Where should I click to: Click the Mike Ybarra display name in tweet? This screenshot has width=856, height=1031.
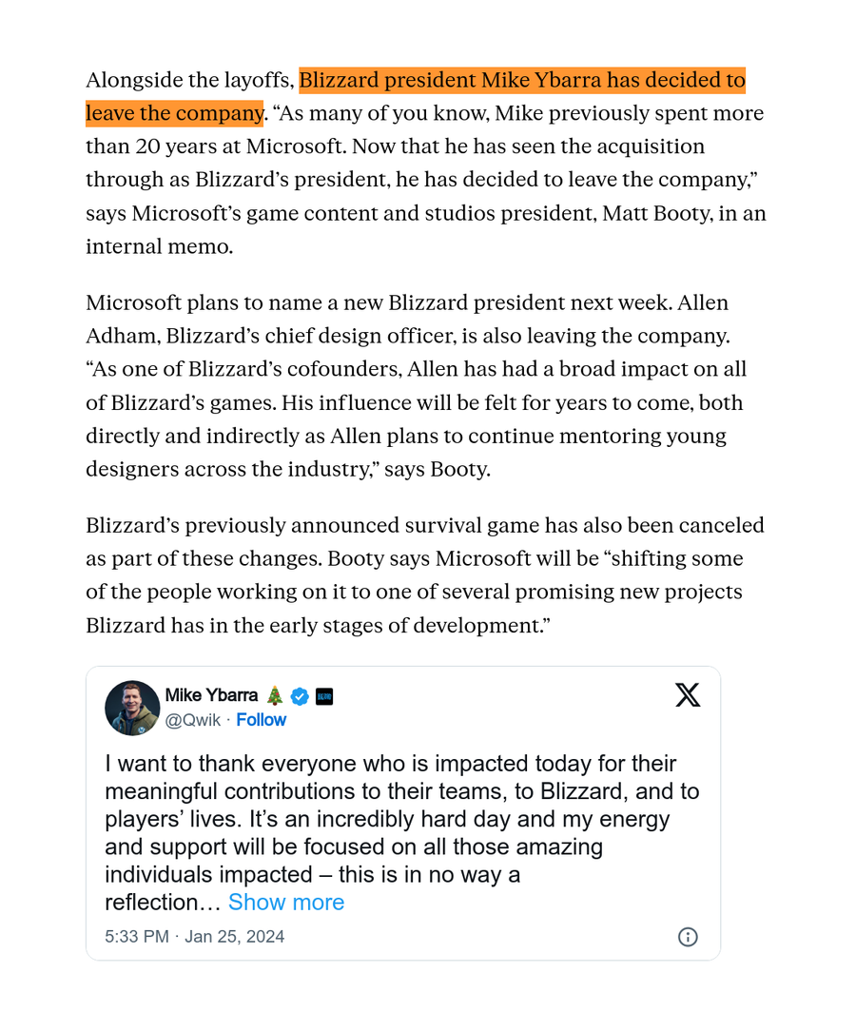tap(211, 695)
